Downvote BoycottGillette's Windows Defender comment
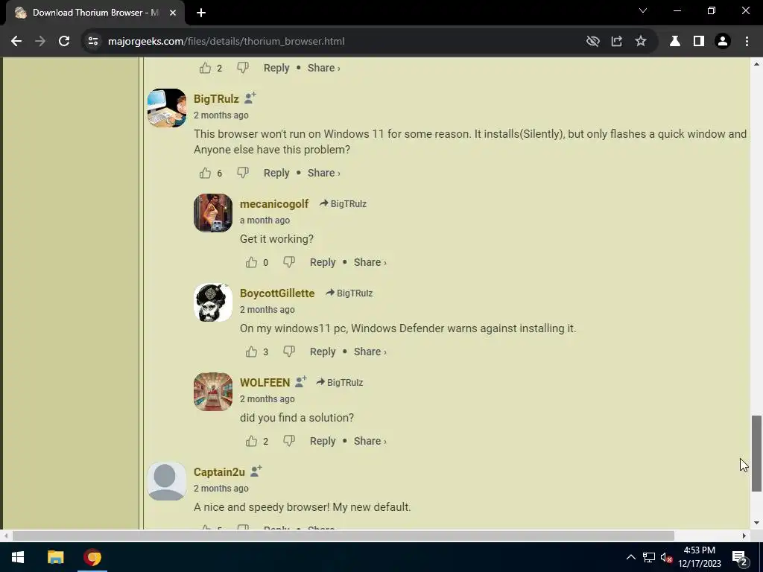763x572 pixels. point(289,352)
